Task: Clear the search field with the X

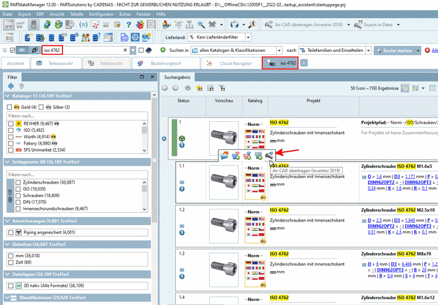Action: (125, 50)
